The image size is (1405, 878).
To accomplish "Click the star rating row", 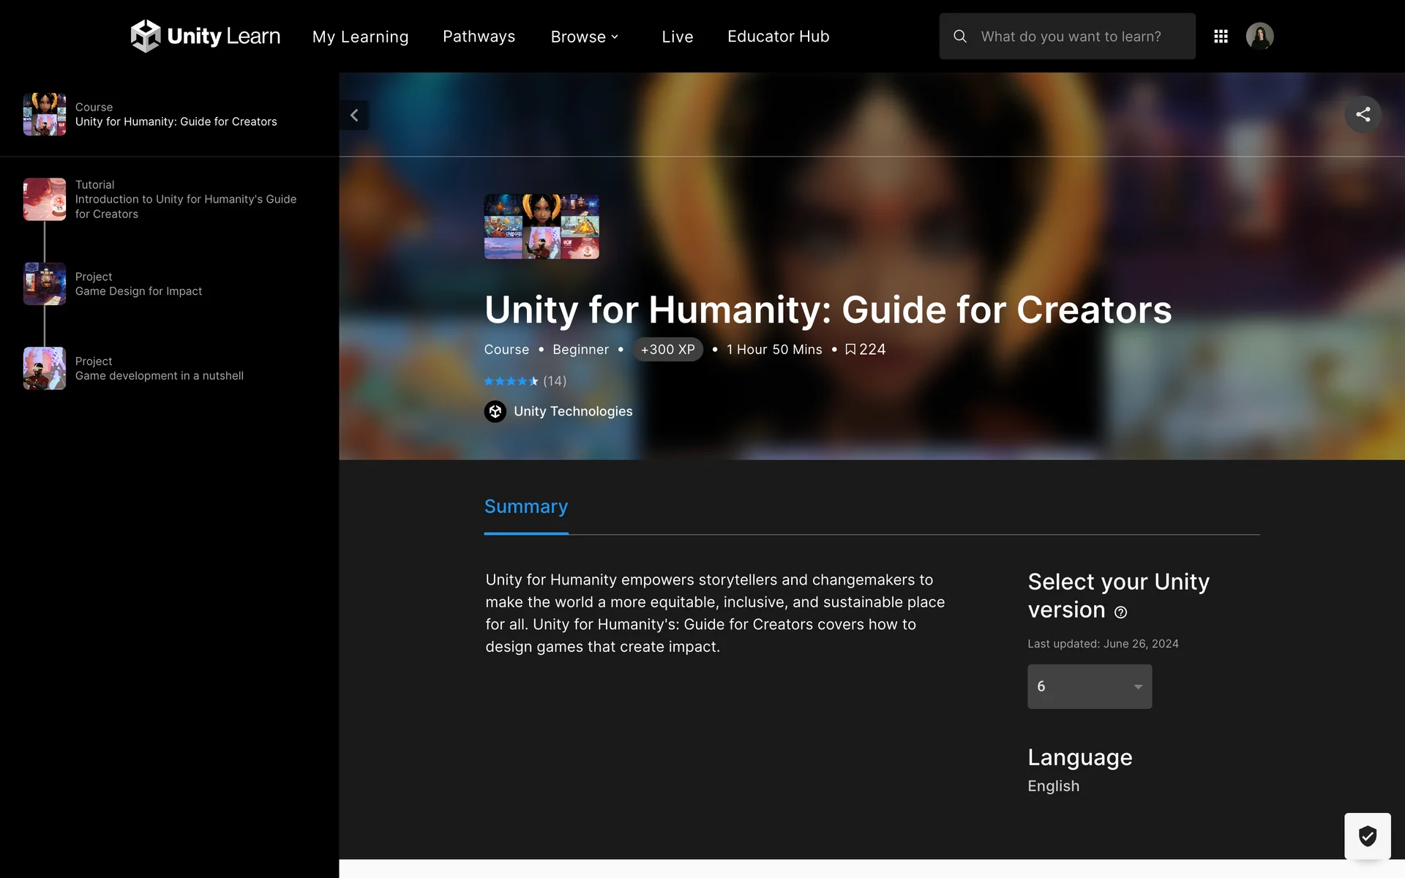I will pos(512,381).
